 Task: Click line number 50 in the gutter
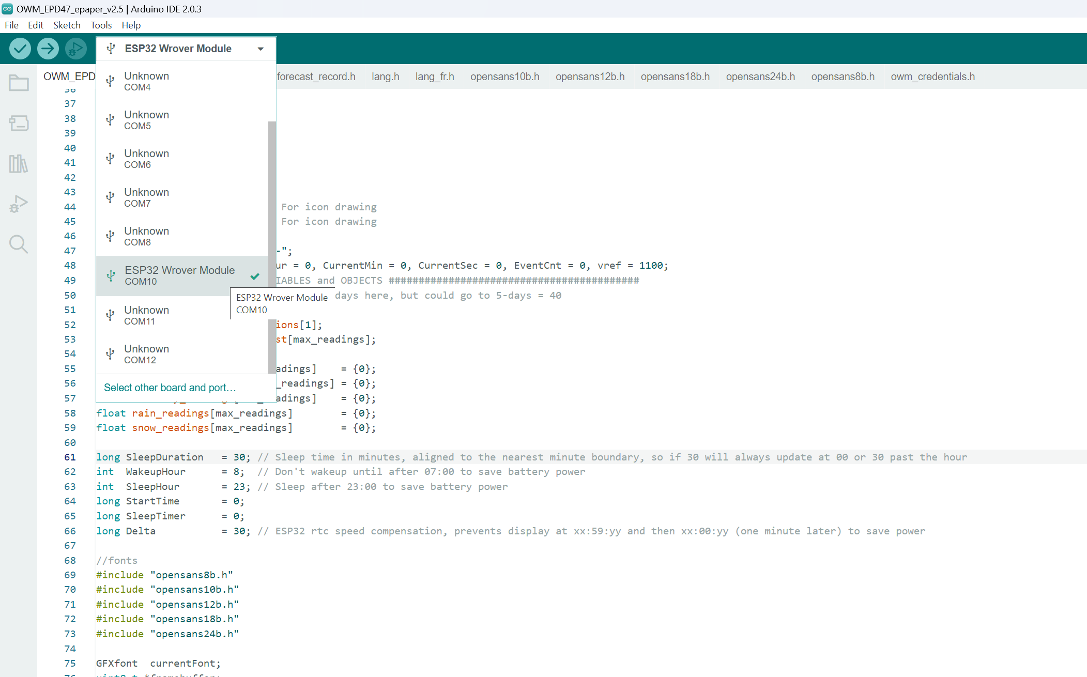click(70, 295)
